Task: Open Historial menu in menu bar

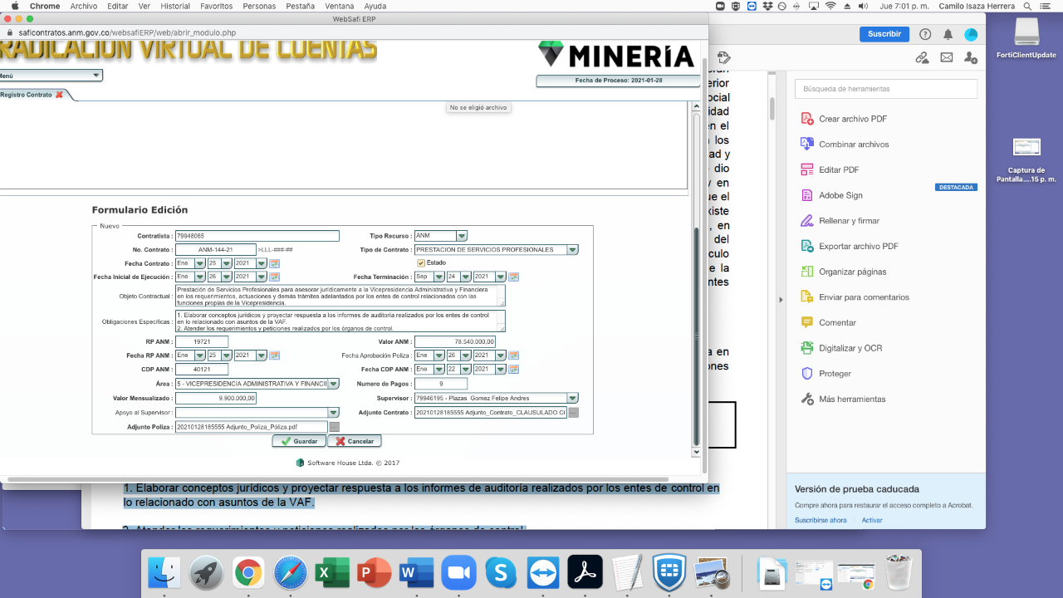Action: pos(175,6)
